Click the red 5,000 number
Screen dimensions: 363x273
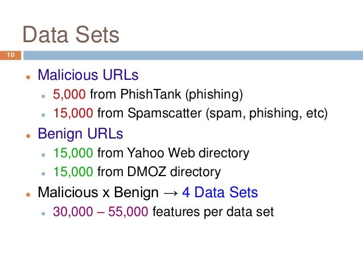click(70, 94)
